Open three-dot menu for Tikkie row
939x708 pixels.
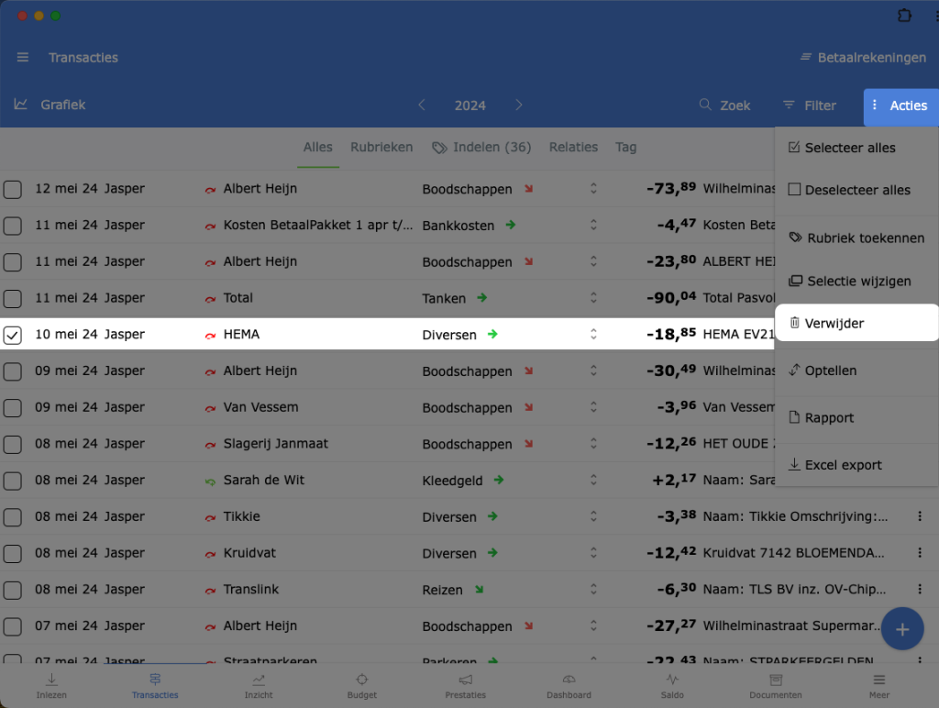click(x=920, y=517)
